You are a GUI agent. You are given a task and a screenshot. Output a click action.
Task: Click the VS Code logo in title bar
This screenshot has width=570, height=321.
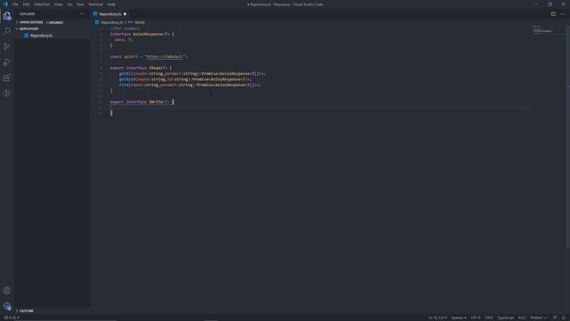tap(5, 4)
